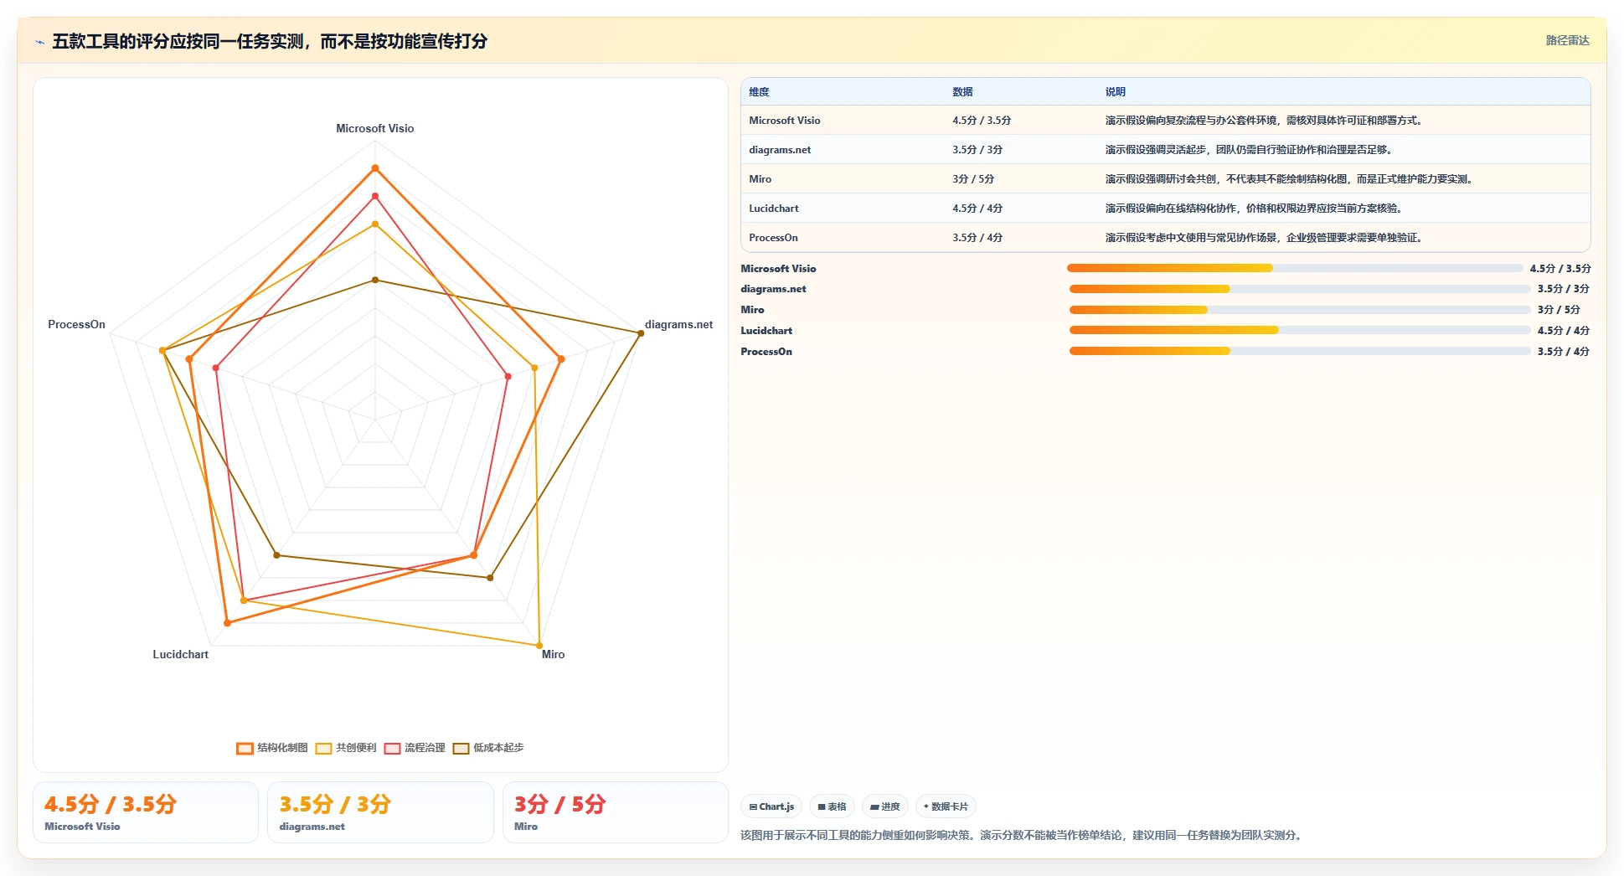This screenshot has height=876, width=1624.
Task: Click the ProcessOn radar axis label
Action: (x=76, y=324)
